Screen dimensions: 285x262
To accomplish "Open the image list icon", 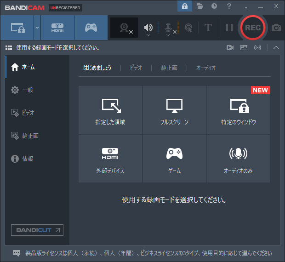I will tap(244, 48).
